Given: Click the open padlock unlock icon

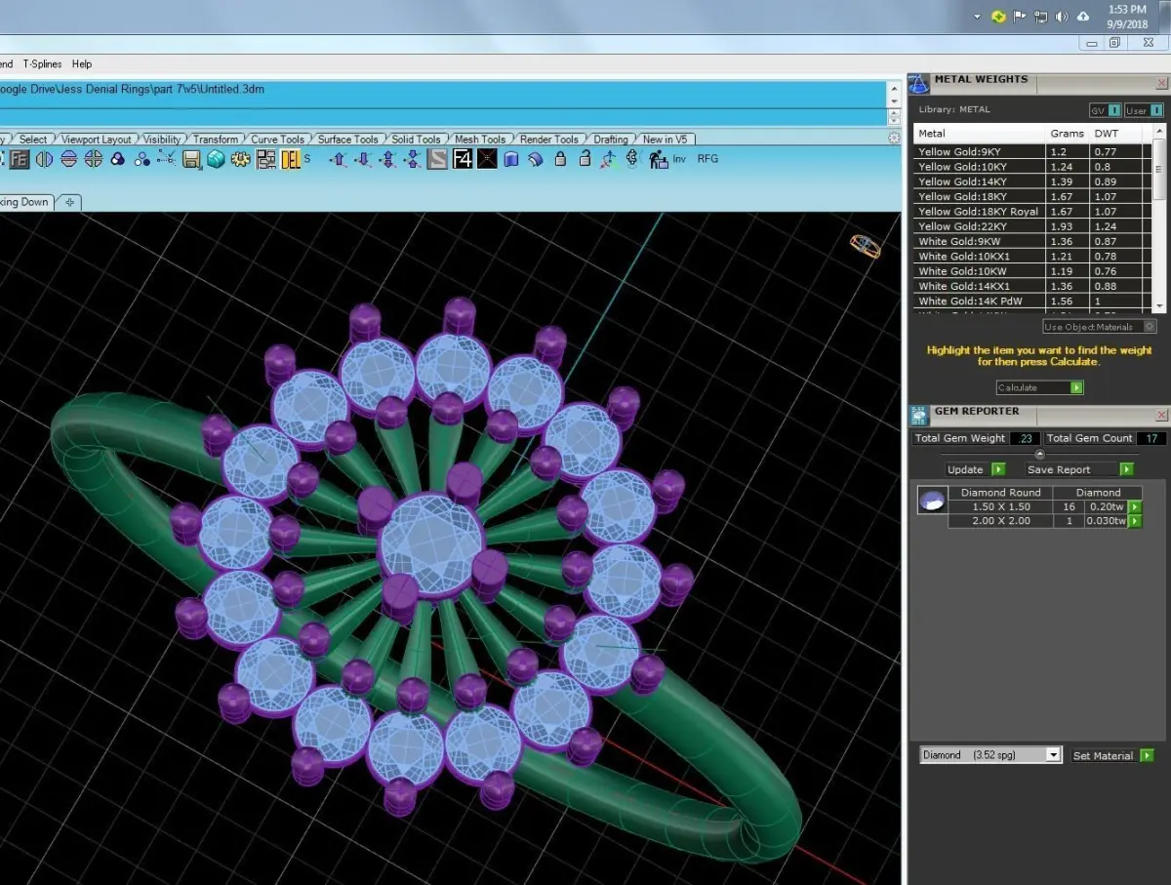Looking at the screenshot, I should point(585,158).
